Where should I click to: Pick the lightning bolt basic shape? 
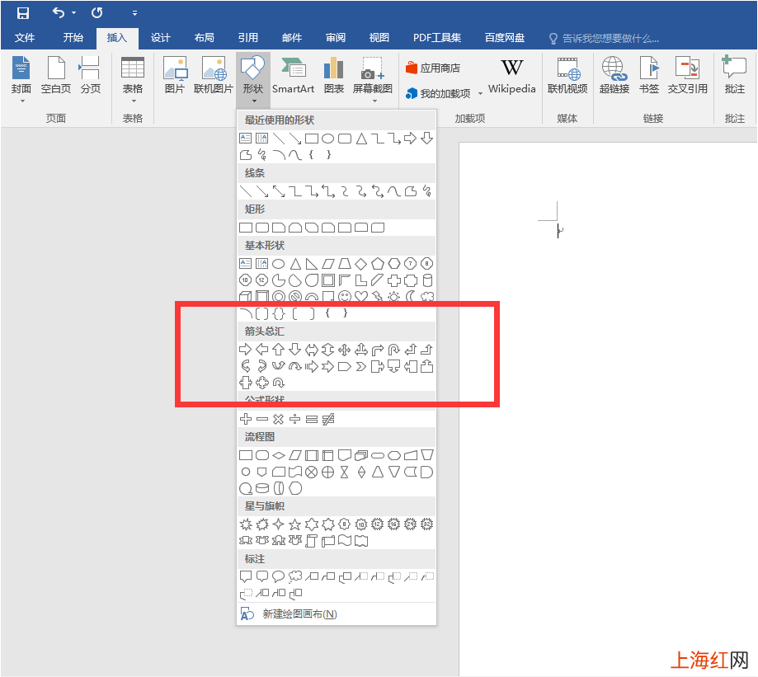[378, 296]
